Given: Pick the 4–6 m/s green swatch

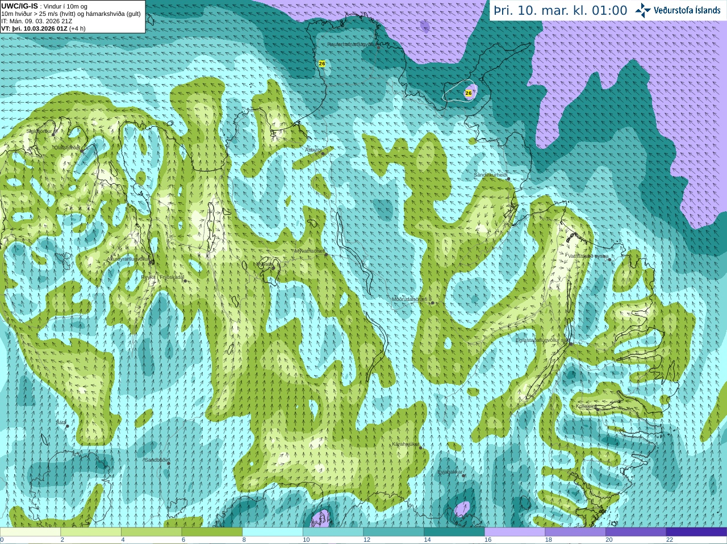Looking at the screenshot, I should tap(151, 532).
